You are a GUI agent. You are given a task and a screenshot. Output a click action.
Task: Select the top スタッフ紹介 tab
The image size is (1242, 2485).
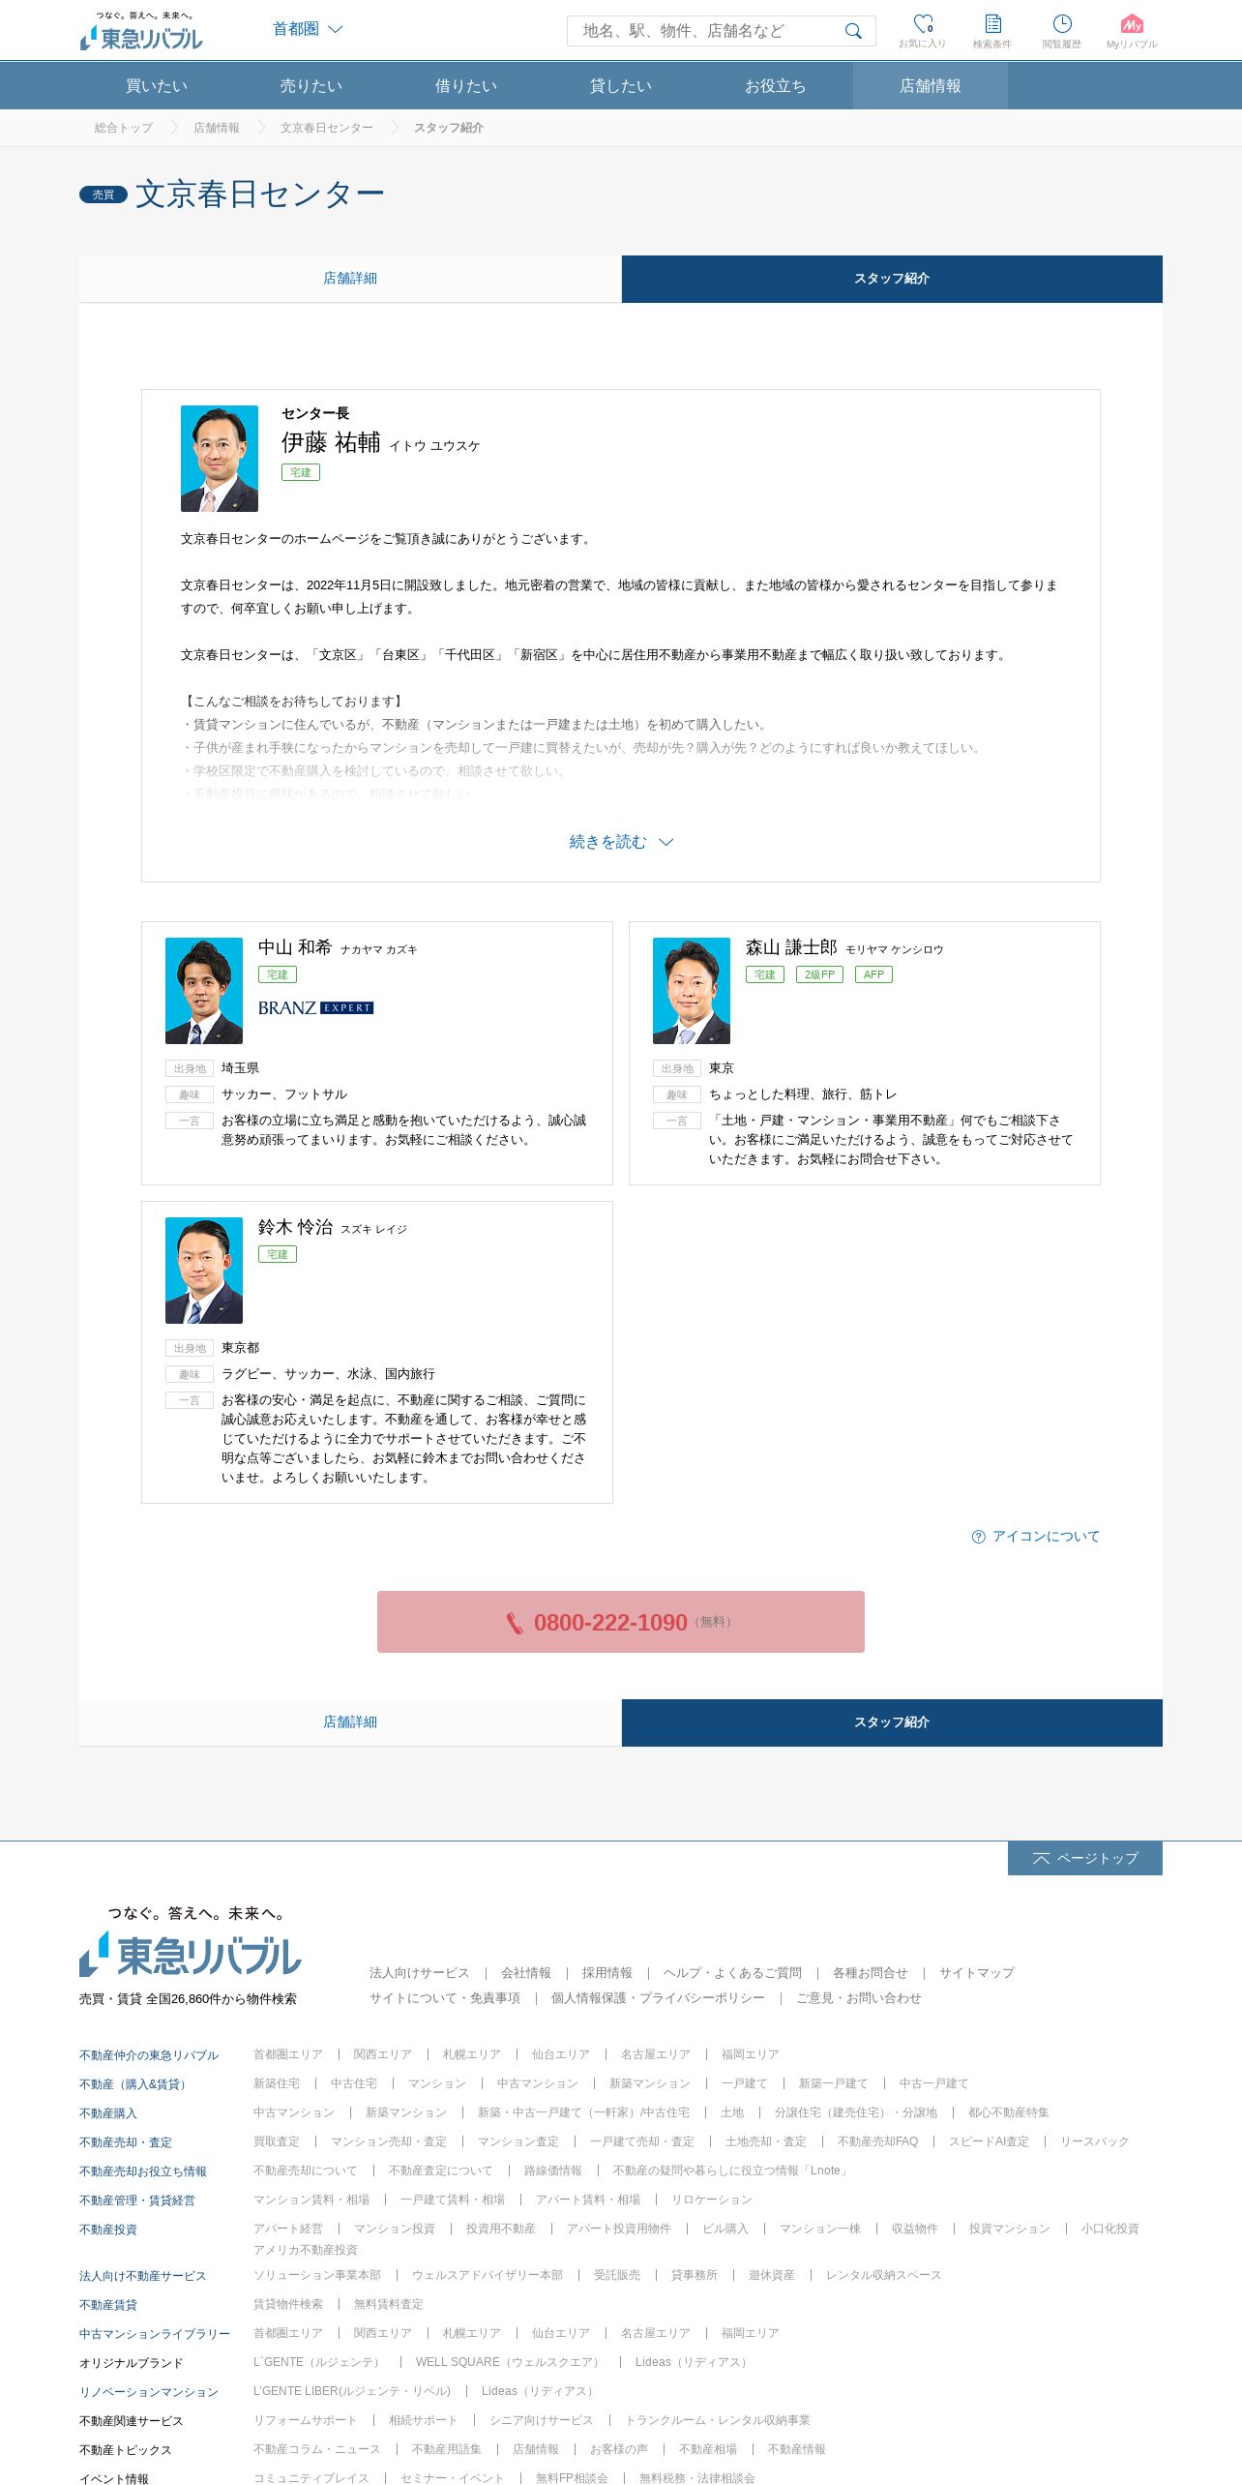pyautogui.click(x=892, y=279)
